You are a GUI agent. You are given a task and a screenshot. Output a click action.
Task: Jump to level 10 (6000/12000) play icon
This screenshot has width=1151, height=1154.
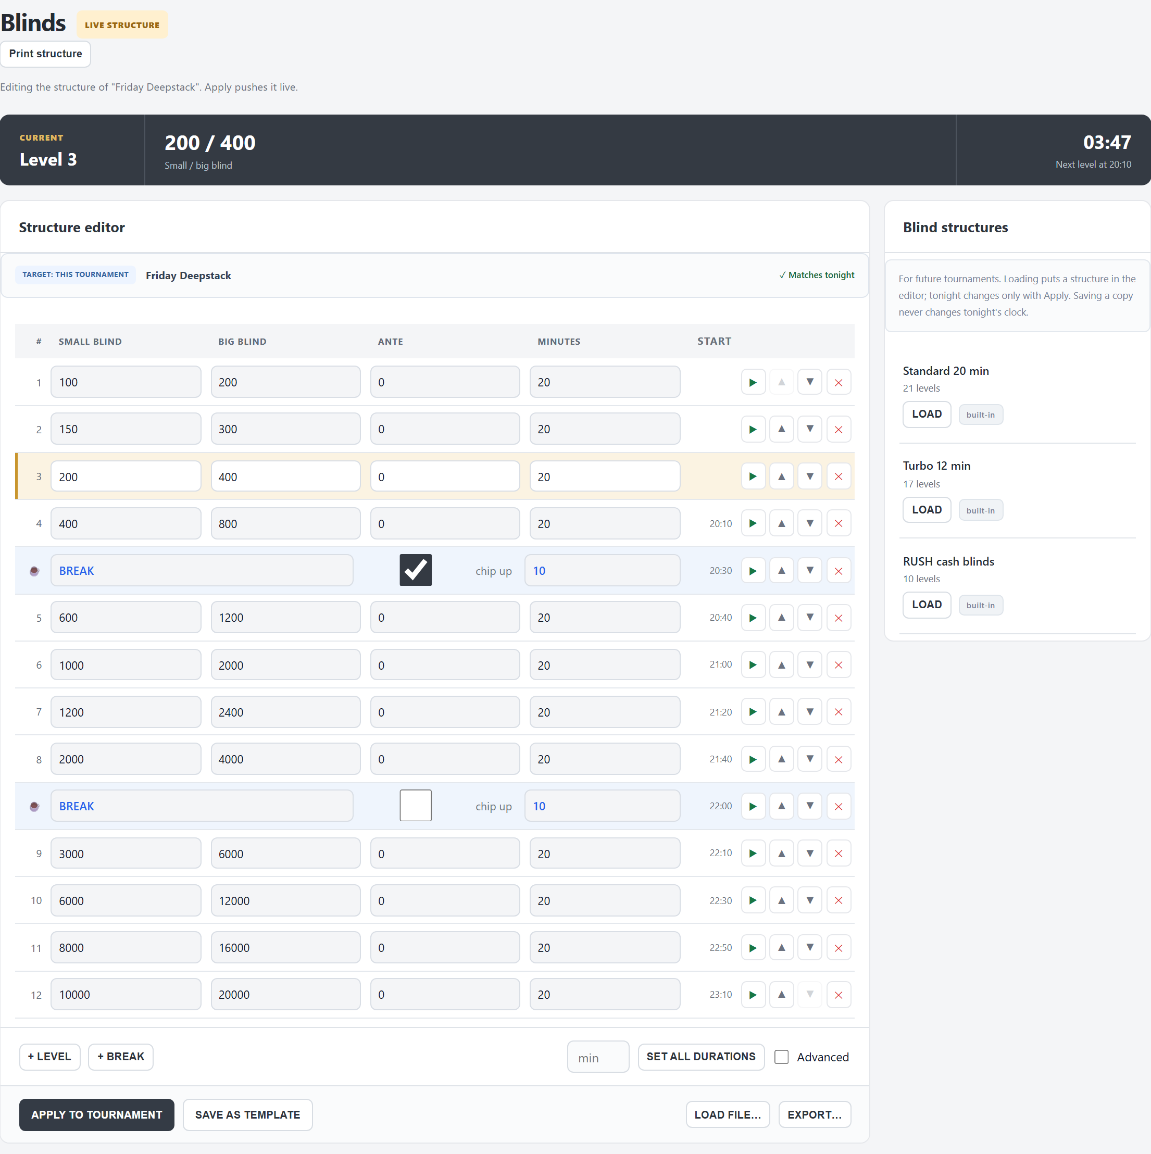tap(753, 901)
